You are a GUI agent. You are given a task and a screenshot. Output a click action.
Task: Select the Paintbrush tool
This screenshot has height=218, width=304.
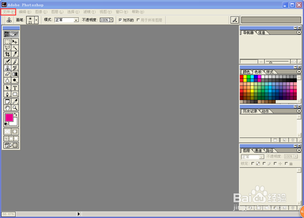point(15,62)
